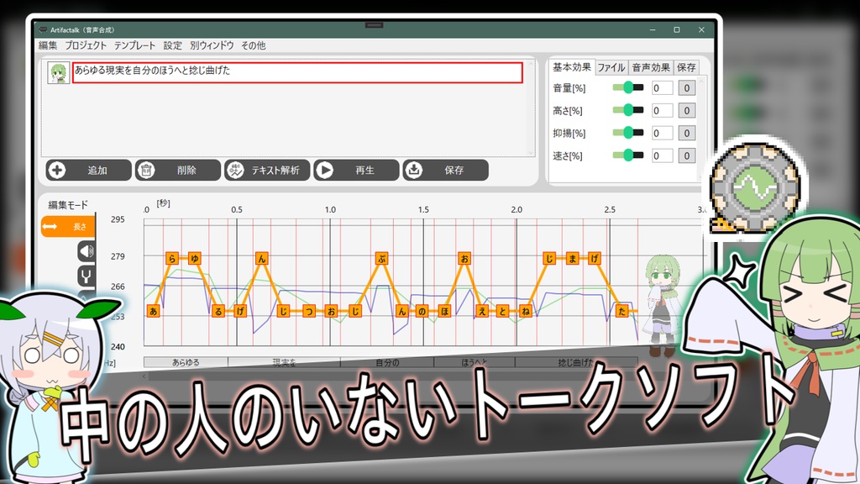The image size is (860, 484).
Task: Select the る phoneme node
Action: click(x=218, y=311)
